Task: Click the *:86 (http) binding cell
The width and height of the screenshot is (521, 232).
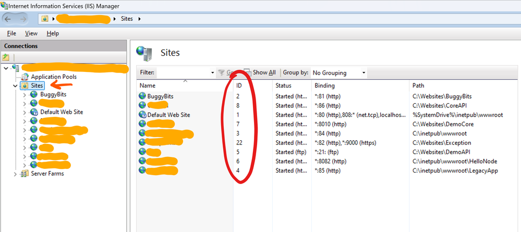Action: point(328,106)
